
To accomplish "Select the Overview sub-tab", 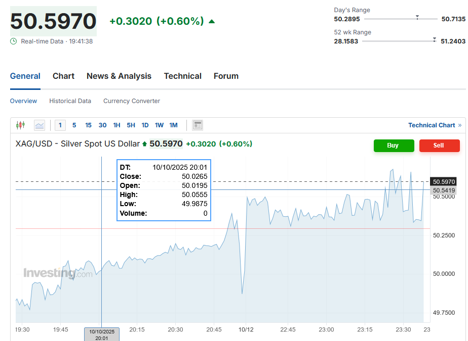I will tap(24, 101).
